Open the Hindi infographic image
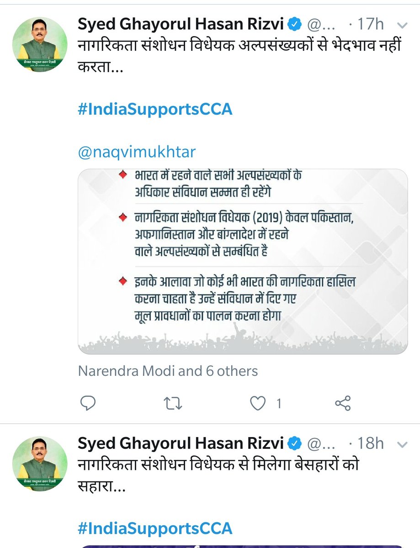The width and height of the screenshot is (420, 548). 243,262
